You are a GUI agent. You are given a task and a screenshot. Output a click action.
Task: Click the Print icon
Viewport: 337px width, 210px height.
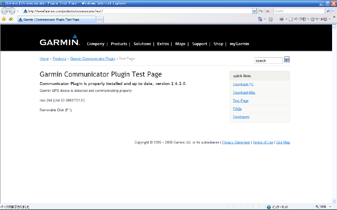(x=281, y=19)
